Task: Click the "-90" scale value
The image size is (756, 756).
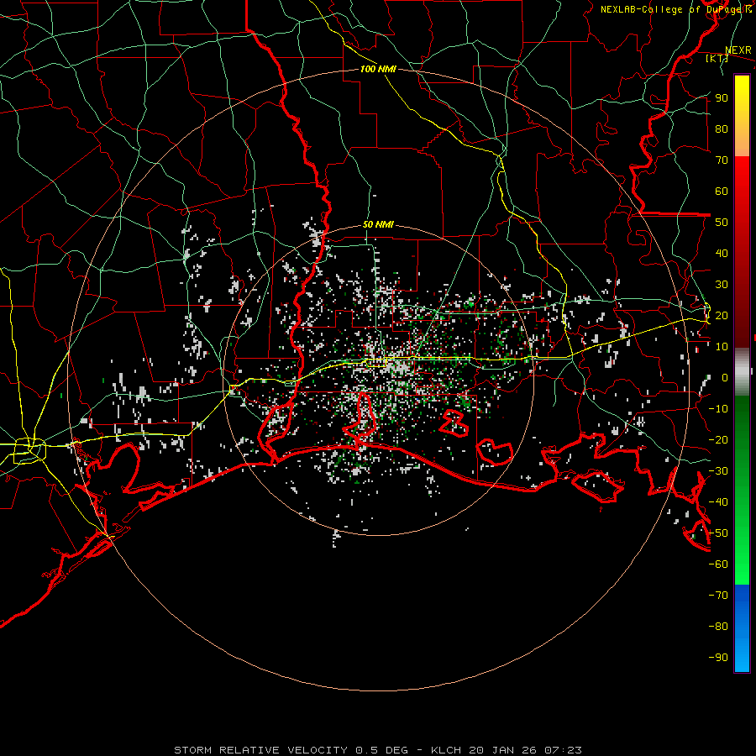Action: [718, 658]
